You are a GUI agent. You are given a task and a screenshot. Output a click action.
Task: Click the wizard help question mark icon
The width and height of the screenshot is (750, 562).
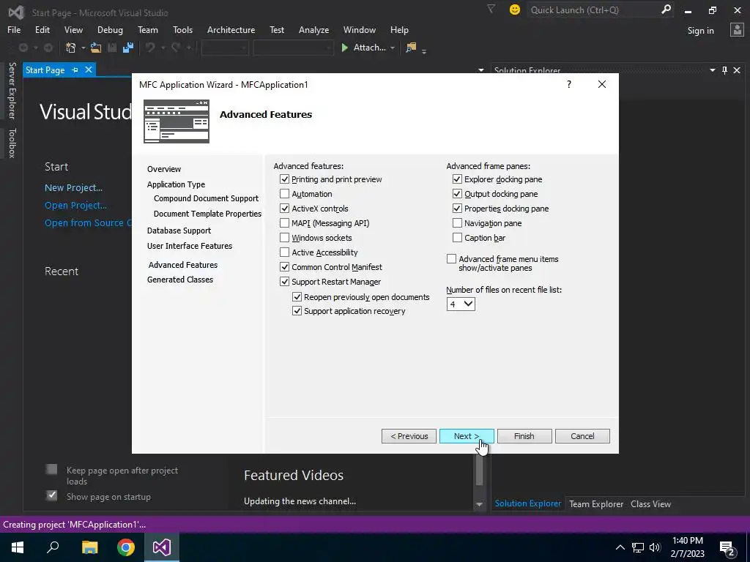[568, 84]
